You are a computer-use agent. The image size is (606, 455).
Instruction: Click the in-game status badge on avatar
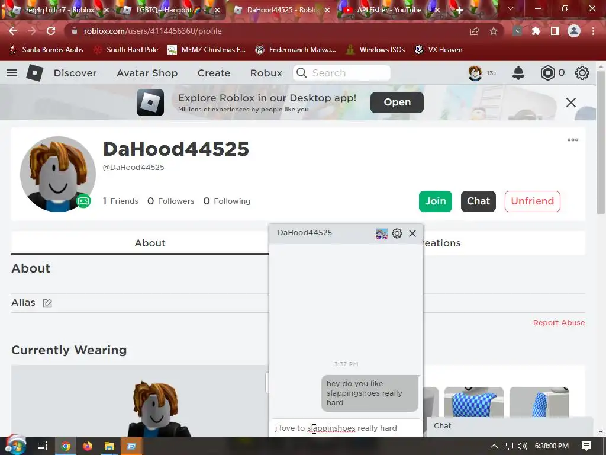(83, 201)
